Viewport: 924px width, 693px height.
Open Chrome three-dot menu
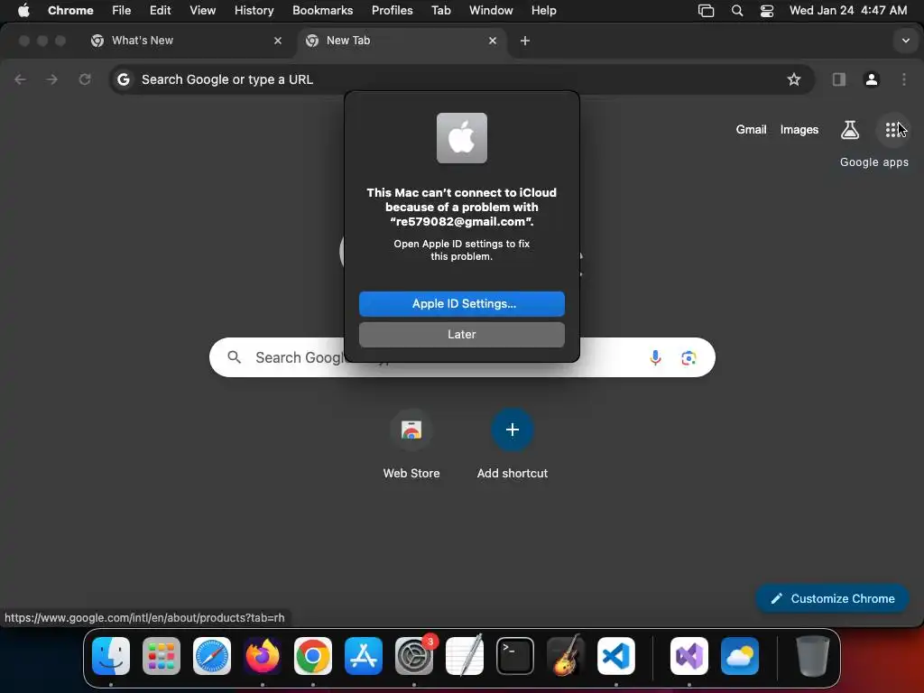tap(904, 79)
